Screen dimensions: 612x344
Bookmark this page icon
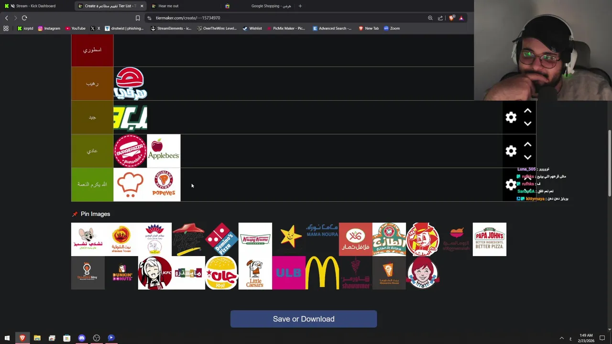pyautogui.click(x=138, y=18)
